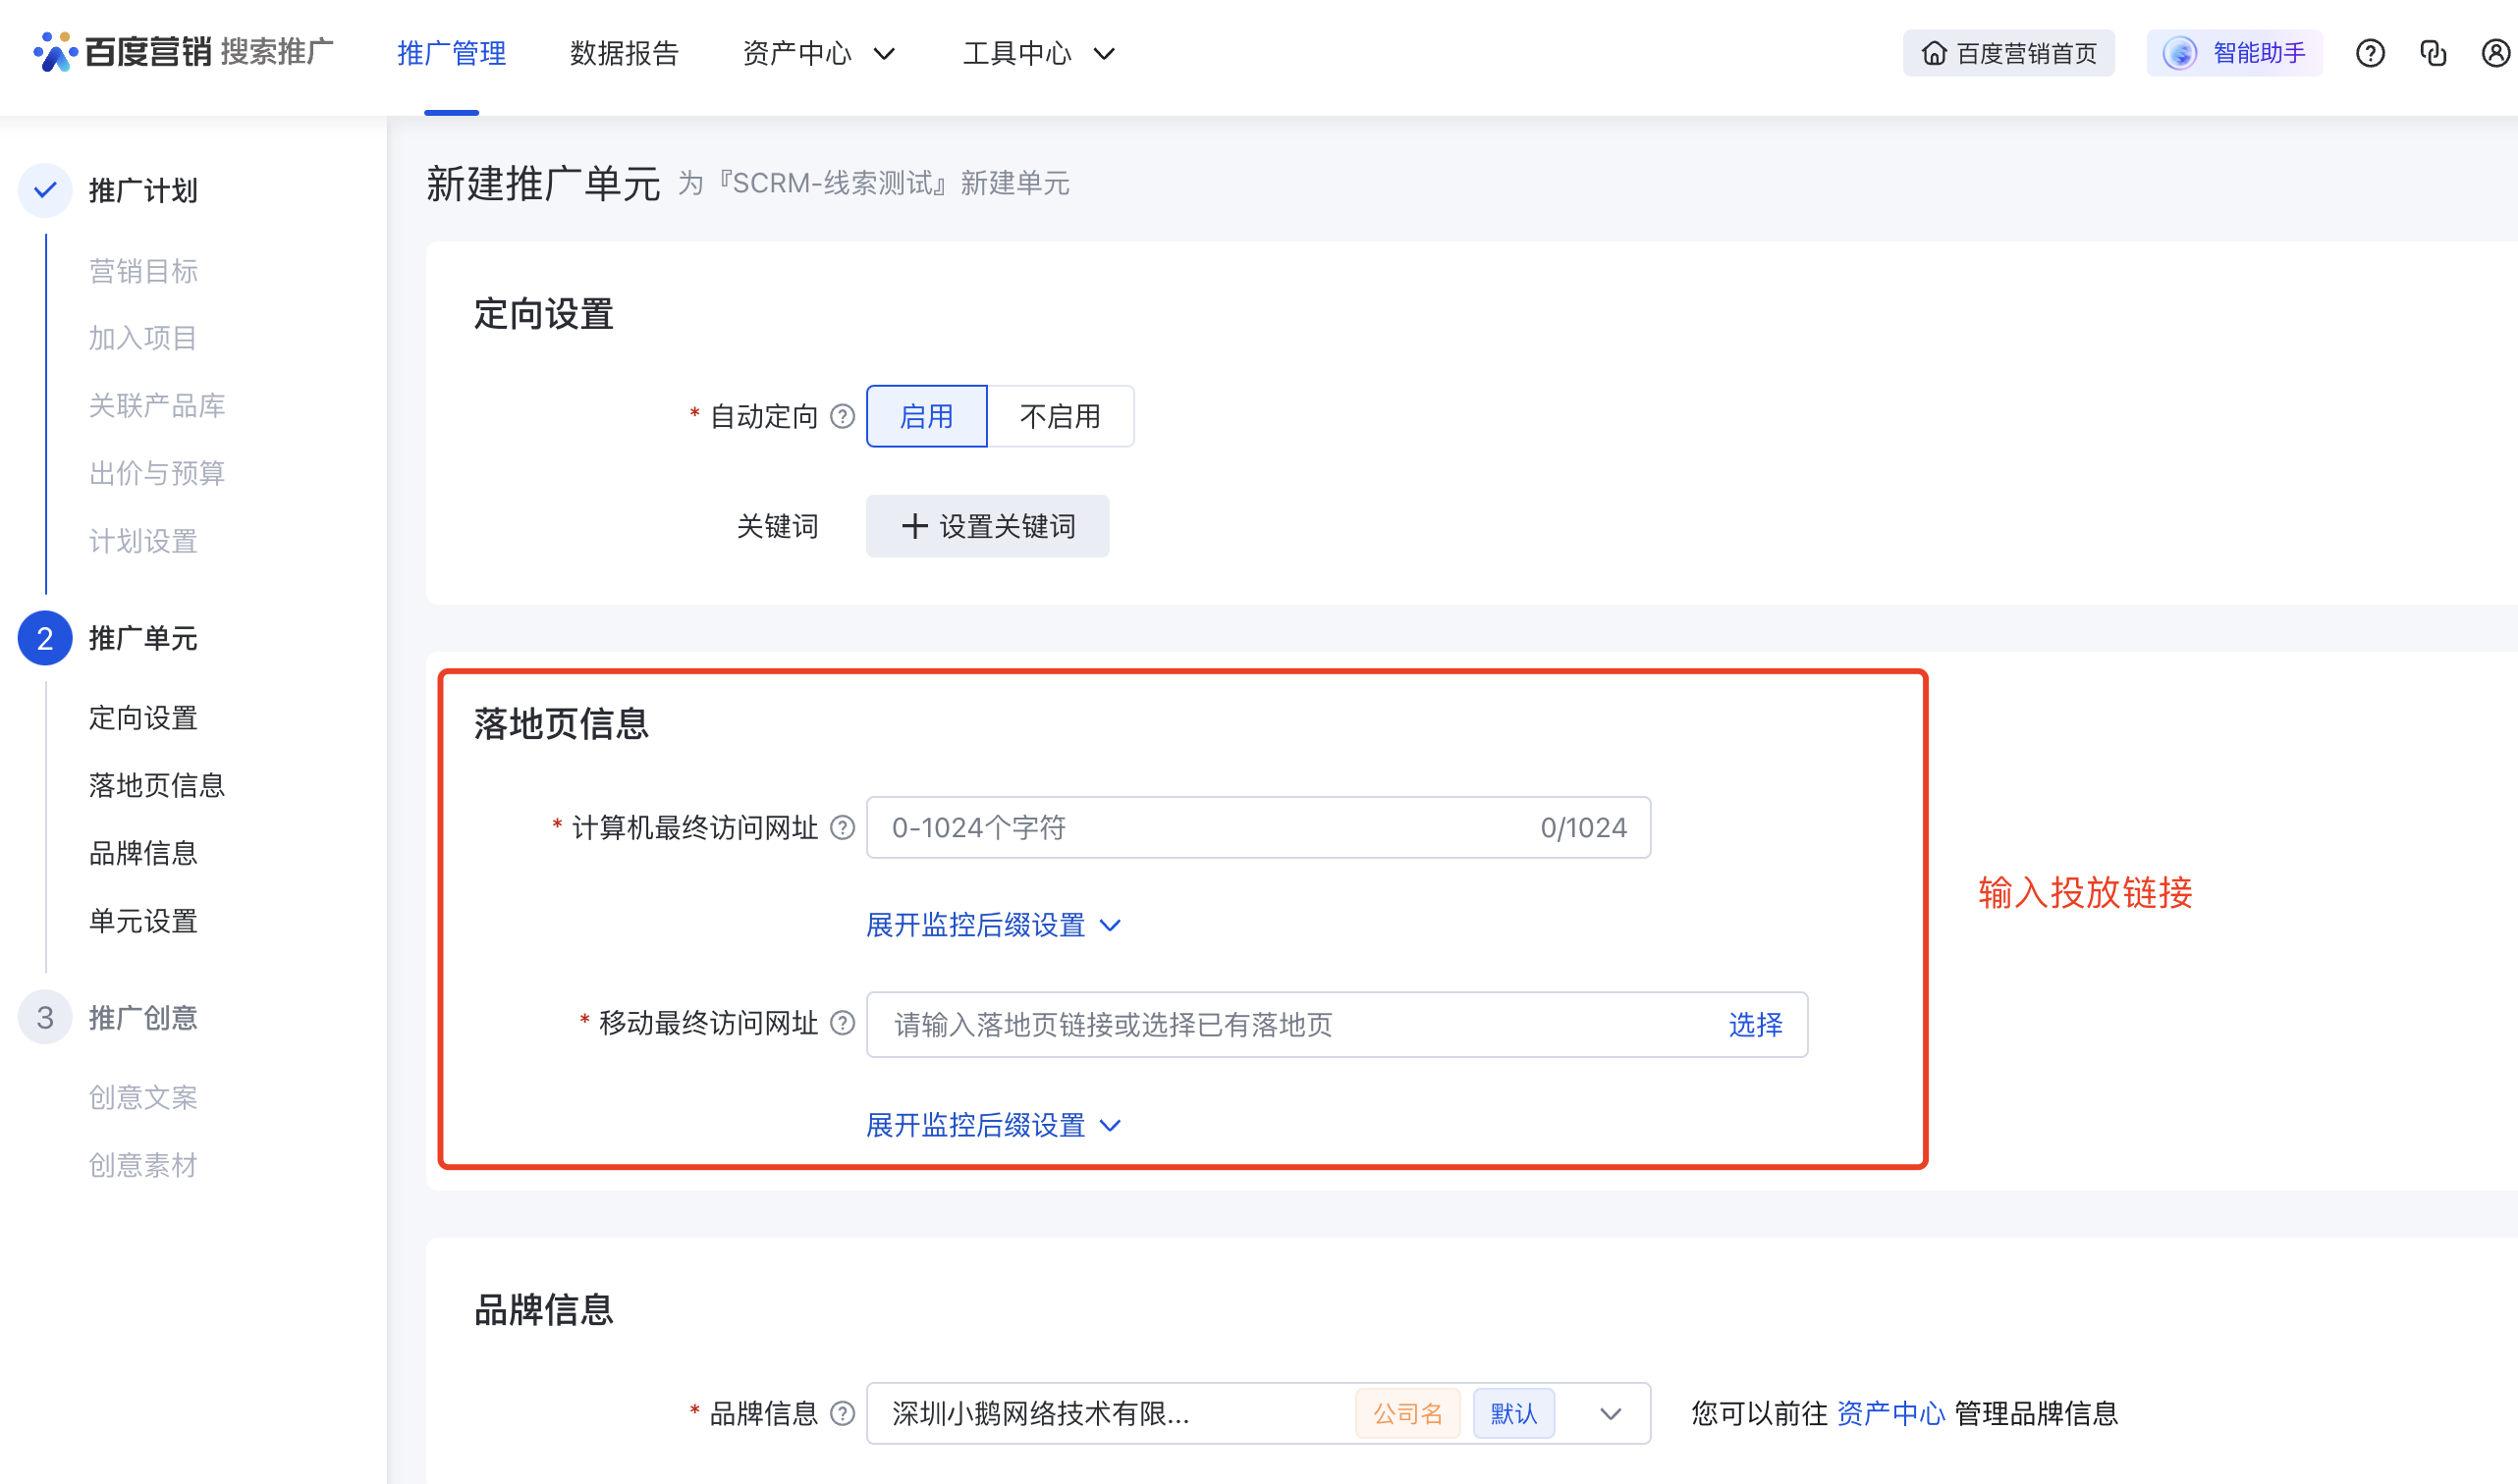
Task: Enable 自动定向 with 启用 option
Action: pos(926,416)
